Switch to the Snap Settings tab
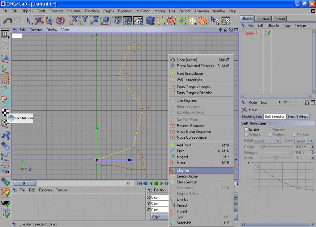The height and width of the screenshot is (227, 316). click(298, 116)
